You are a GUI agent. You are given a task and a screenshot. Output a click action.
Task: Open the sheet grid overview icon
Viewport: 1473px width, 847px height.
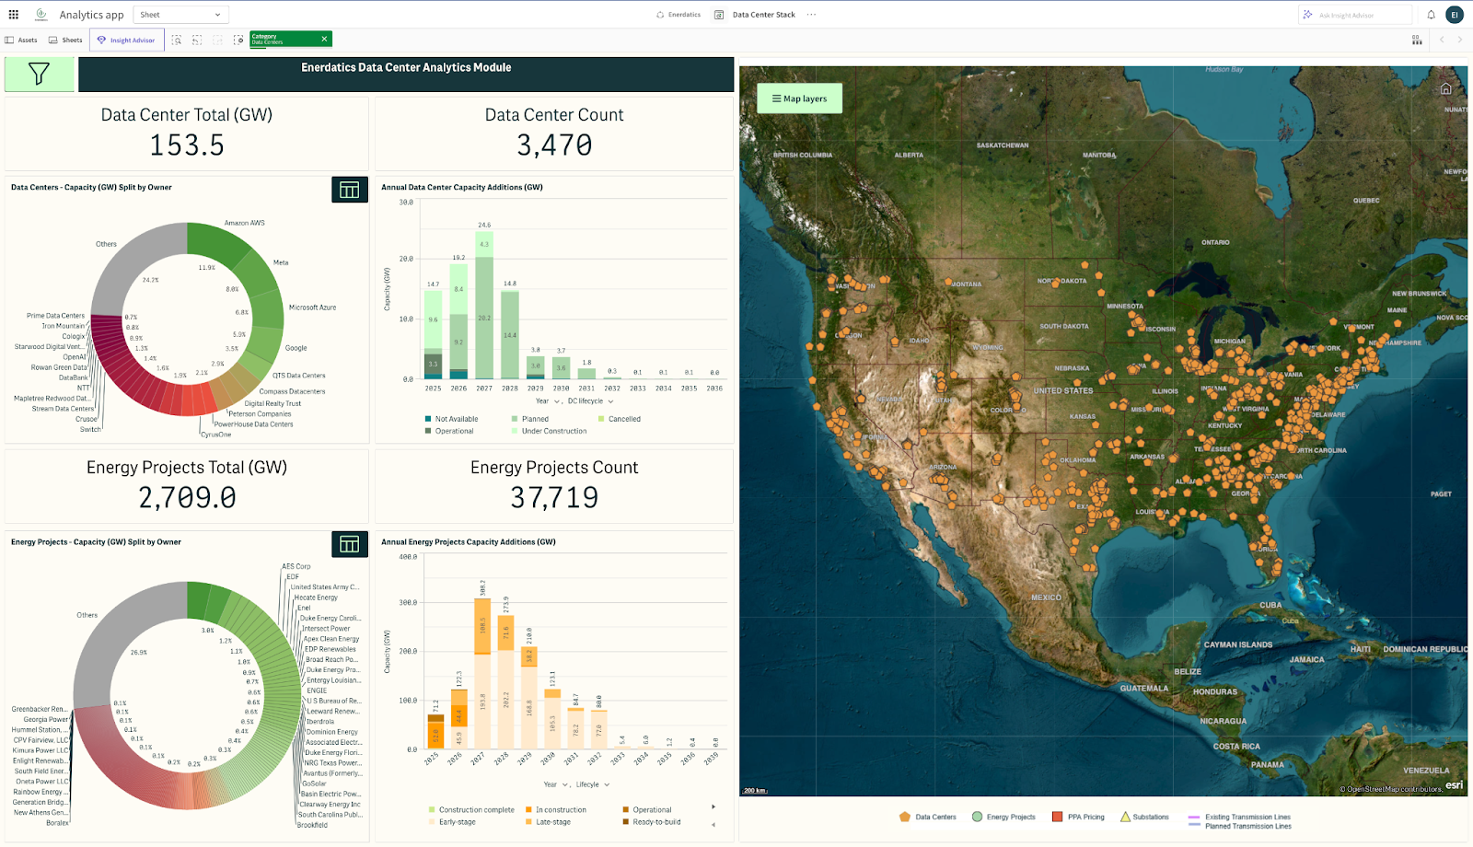[1417, 41]
